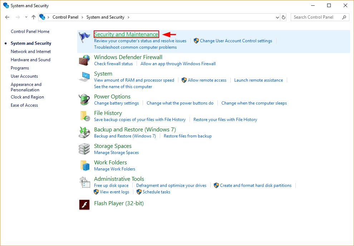The image size is (354, 246).
Task: Click Restore files from backup
Action: 188,136
